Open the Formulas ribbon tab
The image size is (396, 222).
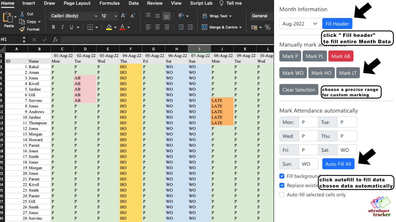point(109,3)
